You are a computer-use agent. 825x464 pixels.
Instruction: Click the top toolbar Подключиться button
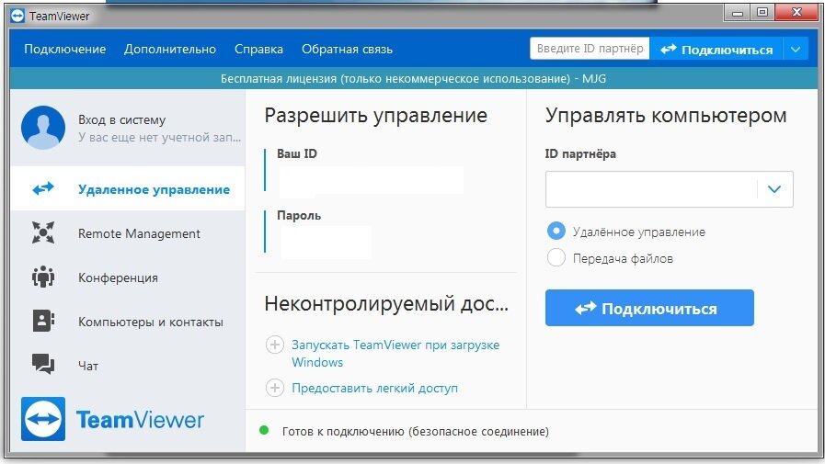[716, 50]
